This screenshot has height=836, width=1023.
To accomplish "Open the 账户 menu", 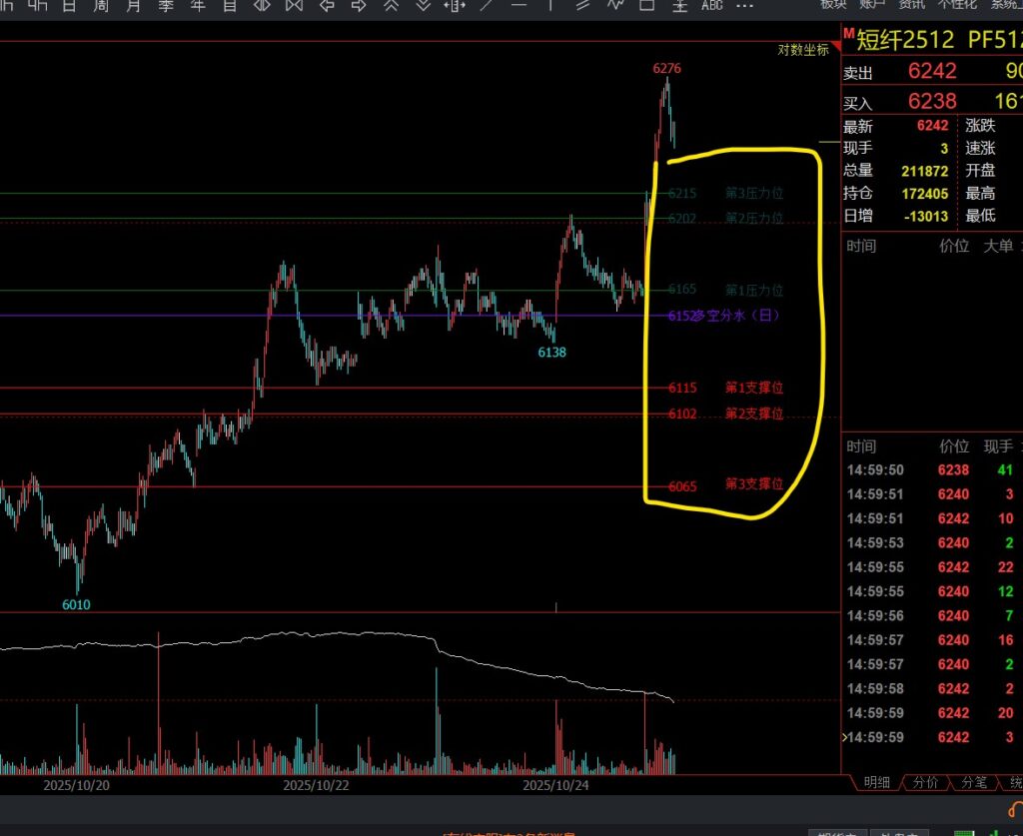I will (x=872, y=4).
